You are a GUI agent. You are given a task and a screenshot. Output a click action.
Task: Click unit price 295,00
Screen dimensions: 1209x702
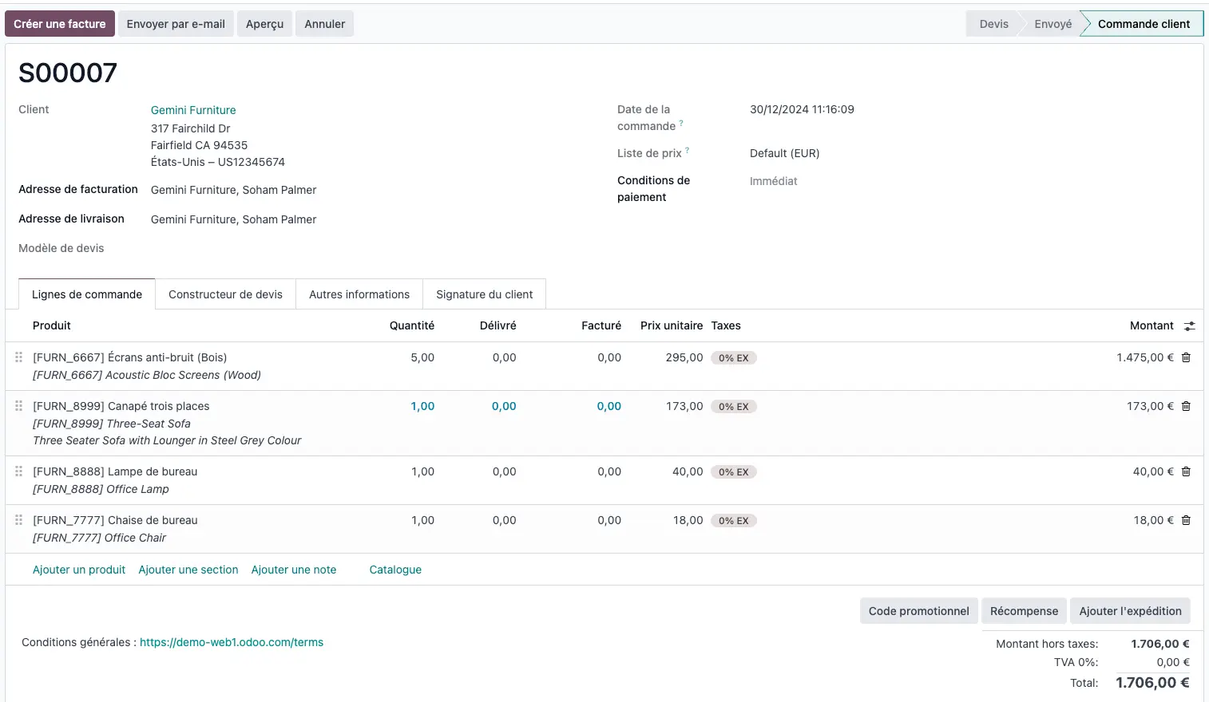684,357
